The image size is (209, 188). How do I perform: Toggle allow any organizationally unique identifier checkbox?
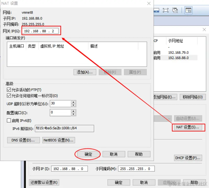point(9,96)
